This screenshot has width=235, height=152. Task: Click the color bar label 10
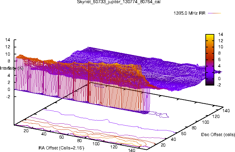[220, 47]
